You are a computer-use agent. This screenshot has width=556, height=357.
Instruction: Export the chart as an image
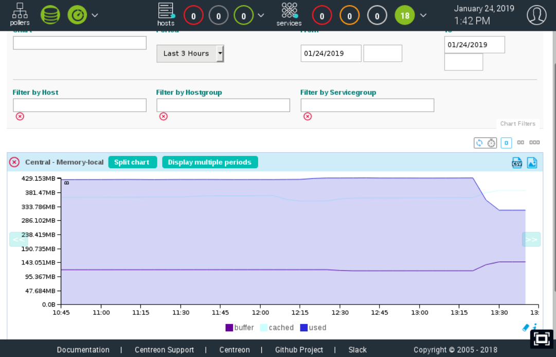tap(532, 163)
